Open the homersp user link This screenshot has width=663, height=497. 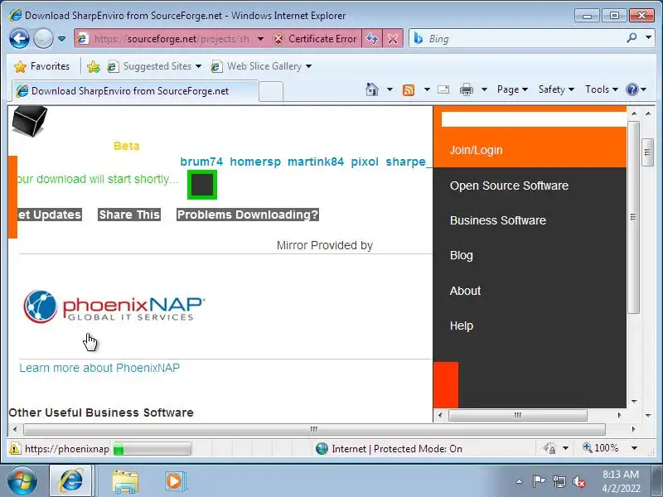[x=255, y=162]
